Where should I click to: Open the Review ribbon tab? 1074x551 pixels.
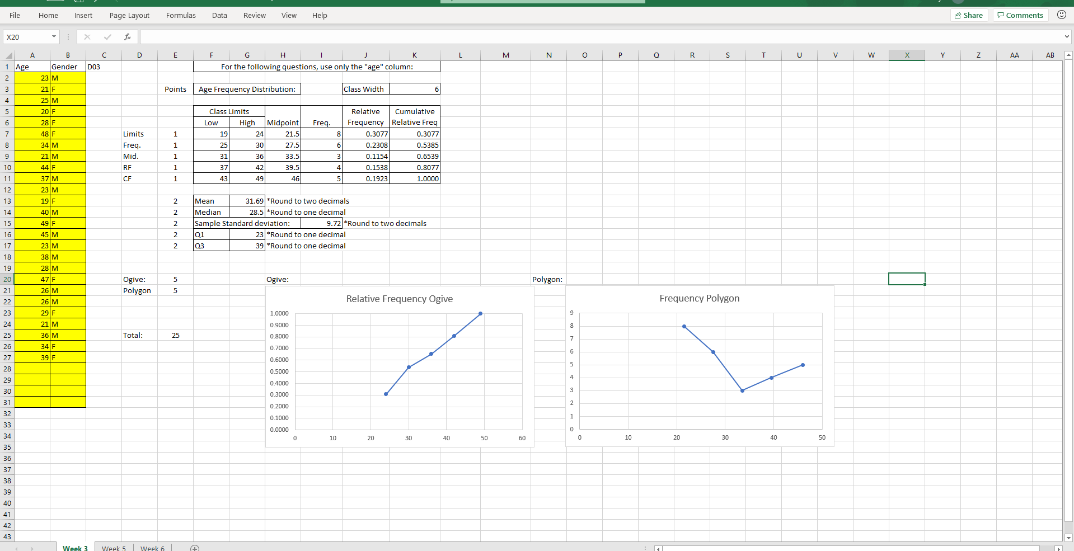pos(254,15)
